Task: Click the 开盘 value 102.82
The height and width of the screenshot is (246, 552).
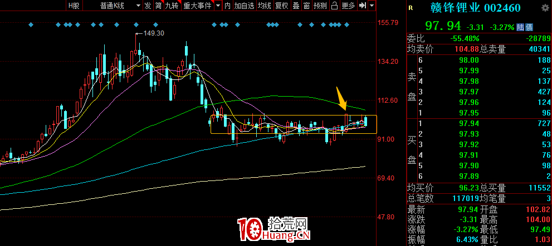Action: tap(539, 210)
